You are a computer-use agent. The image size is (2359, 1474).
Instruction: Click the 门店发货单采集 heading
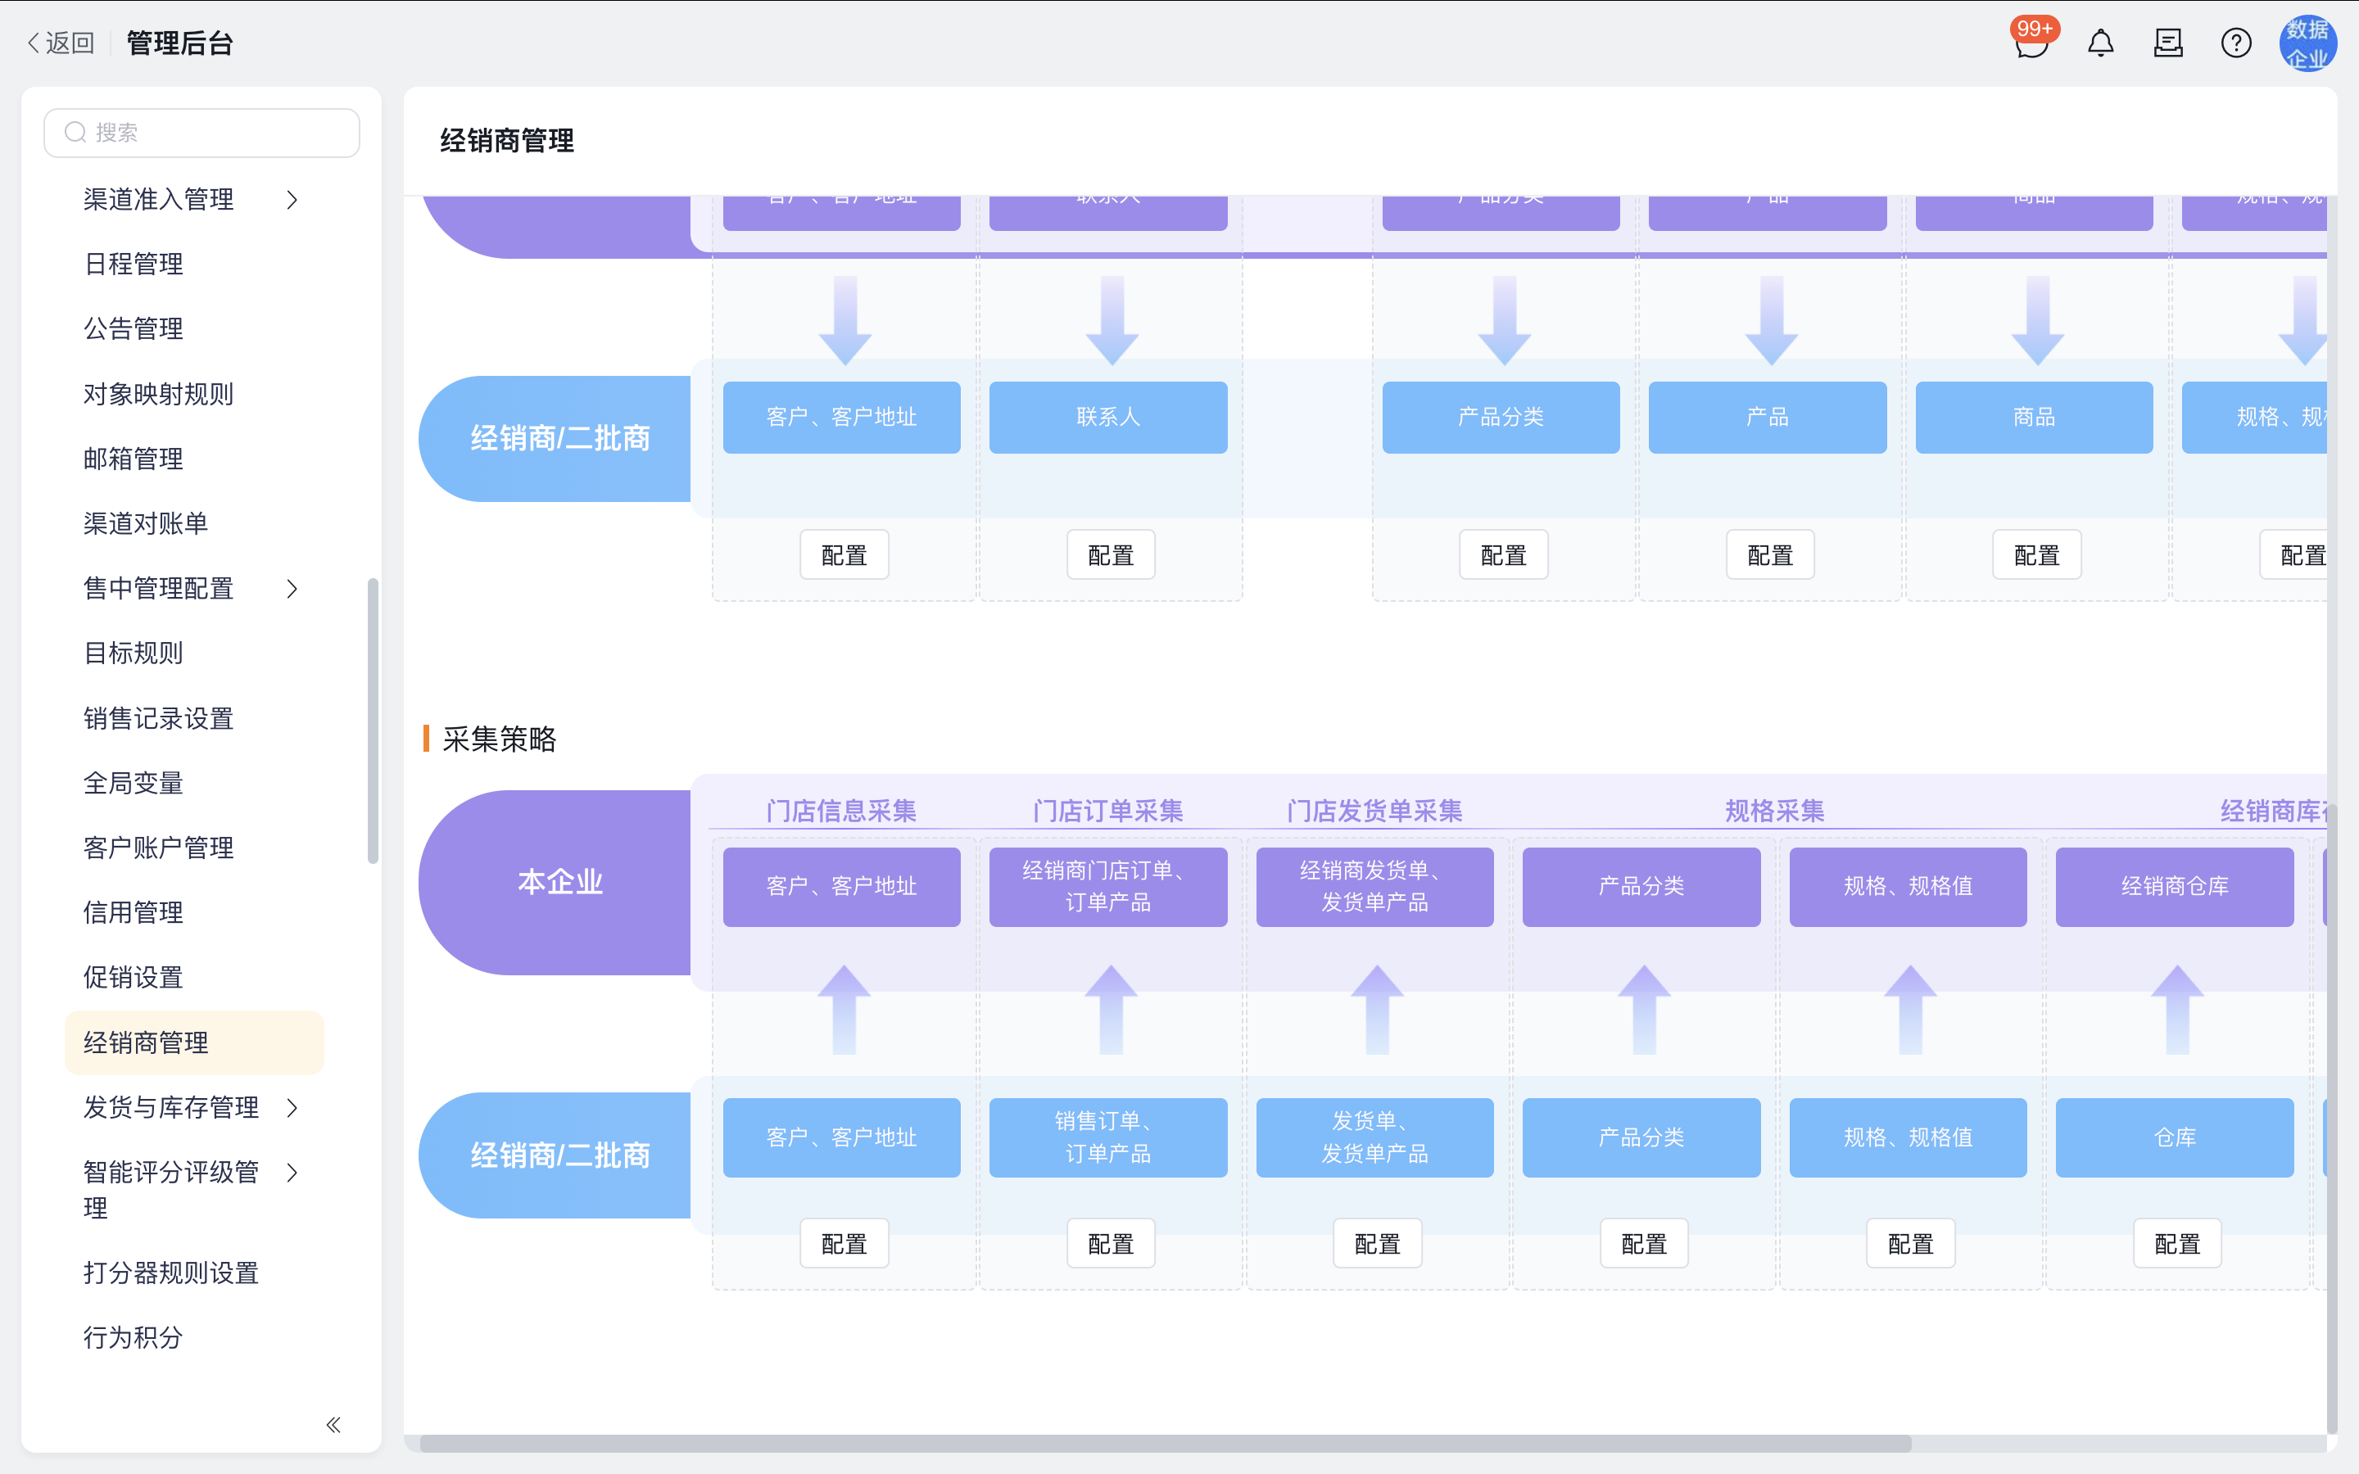[x=1374, y=810]
